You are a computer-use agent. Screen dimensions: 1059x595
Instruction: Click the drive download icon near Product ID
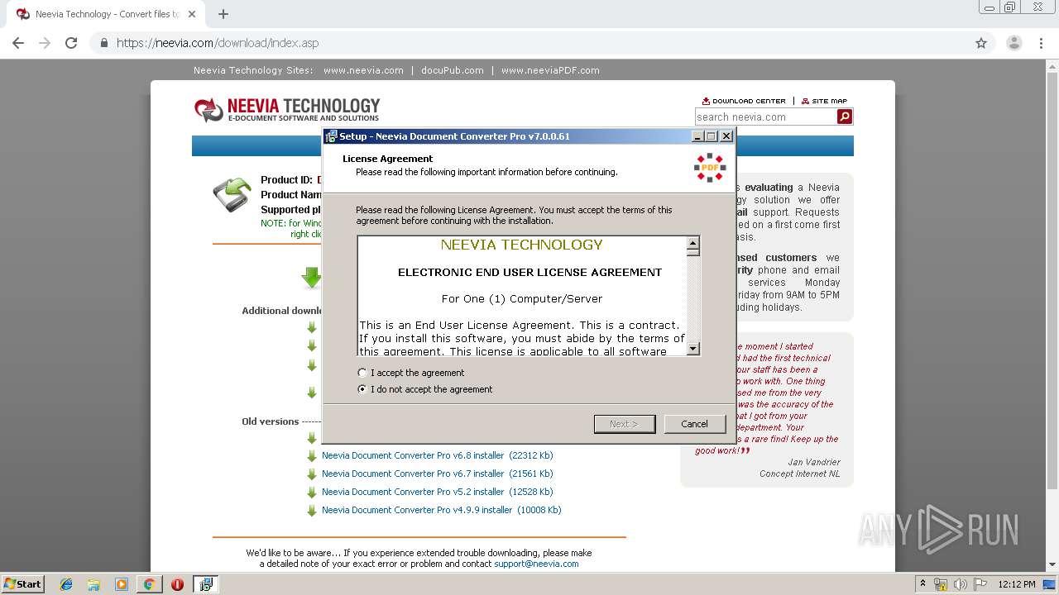(x=232, y=195)
